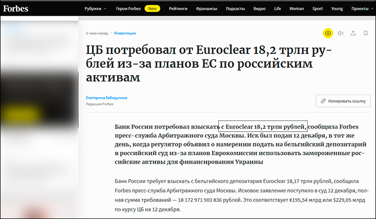The height and width of the screenshot is (219, 376).
Task: Click the chain-link icon in Копировать ссылку button
Action: coord(324,101)
